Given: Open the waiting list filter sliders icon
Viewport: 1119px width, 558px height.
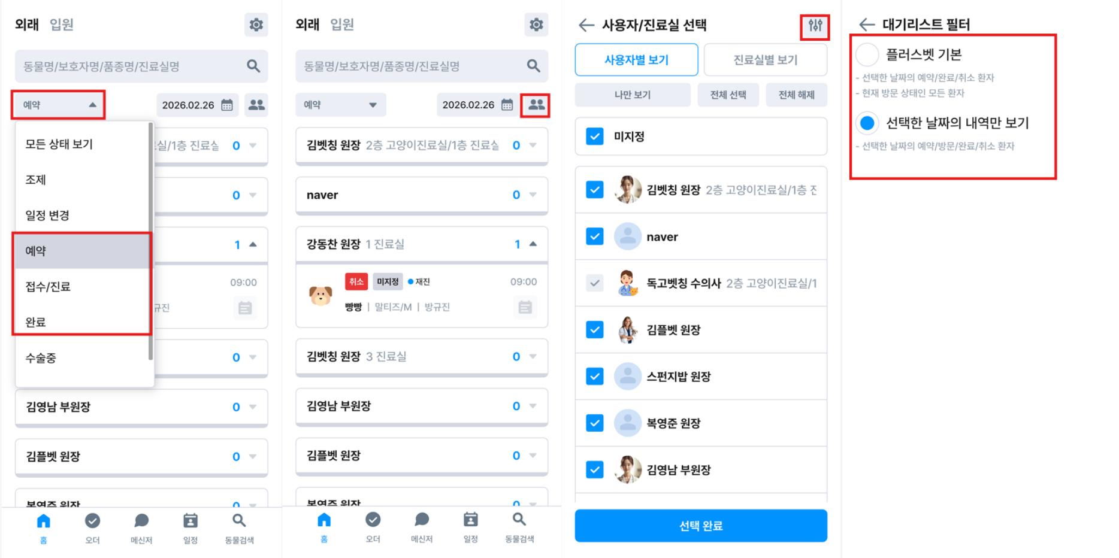Looking at the screenshot, I should [x=815, y=26].
